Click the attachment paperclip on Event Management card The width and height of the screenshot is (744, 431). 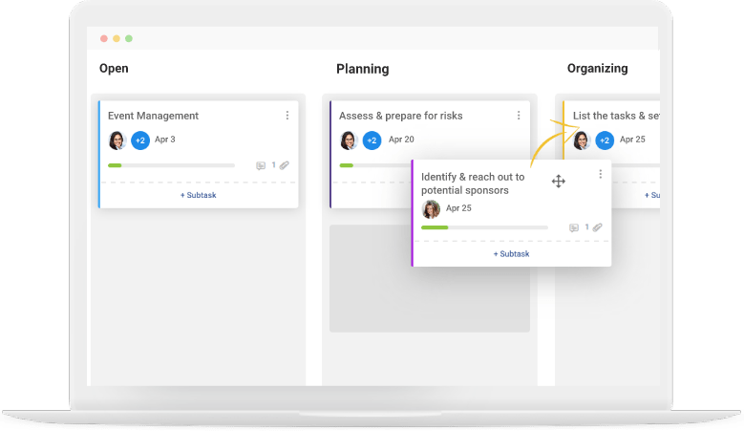tap(284, 165)
